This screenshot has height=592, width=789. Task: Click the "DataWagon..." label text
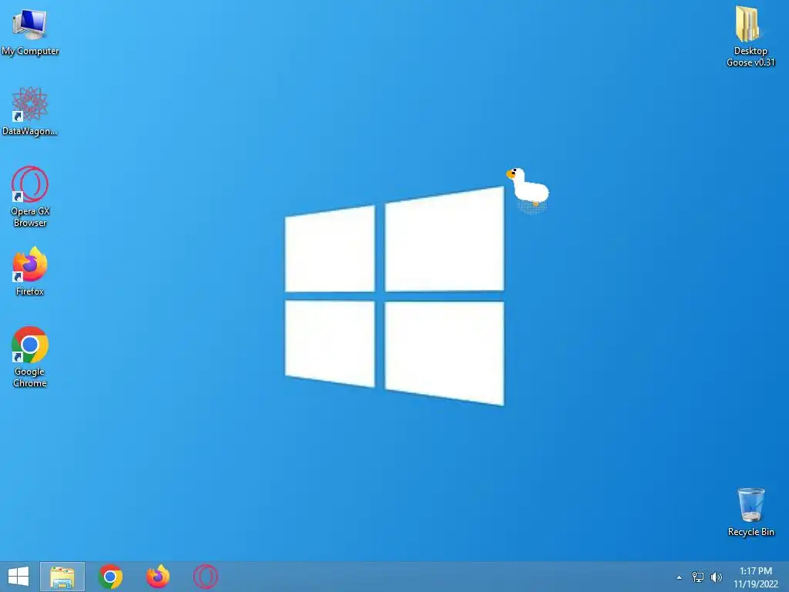30,131
